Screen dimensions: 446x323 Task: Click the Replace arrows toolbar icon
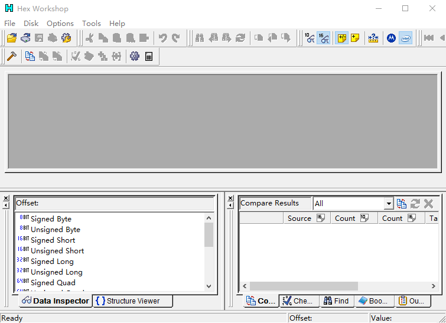pyautogui.click(x=240, y=38)
